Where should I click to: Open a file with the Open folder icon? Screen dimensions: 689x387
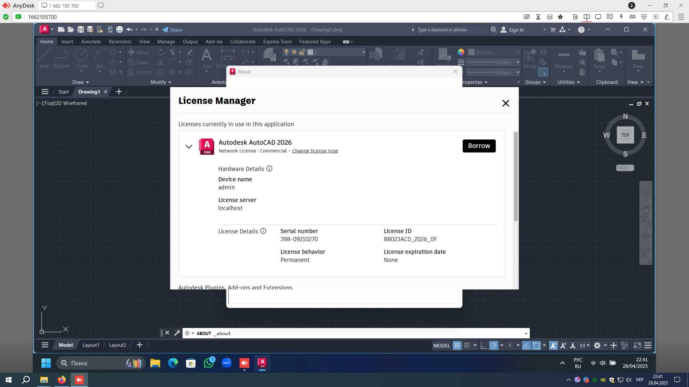coord(71,30)
